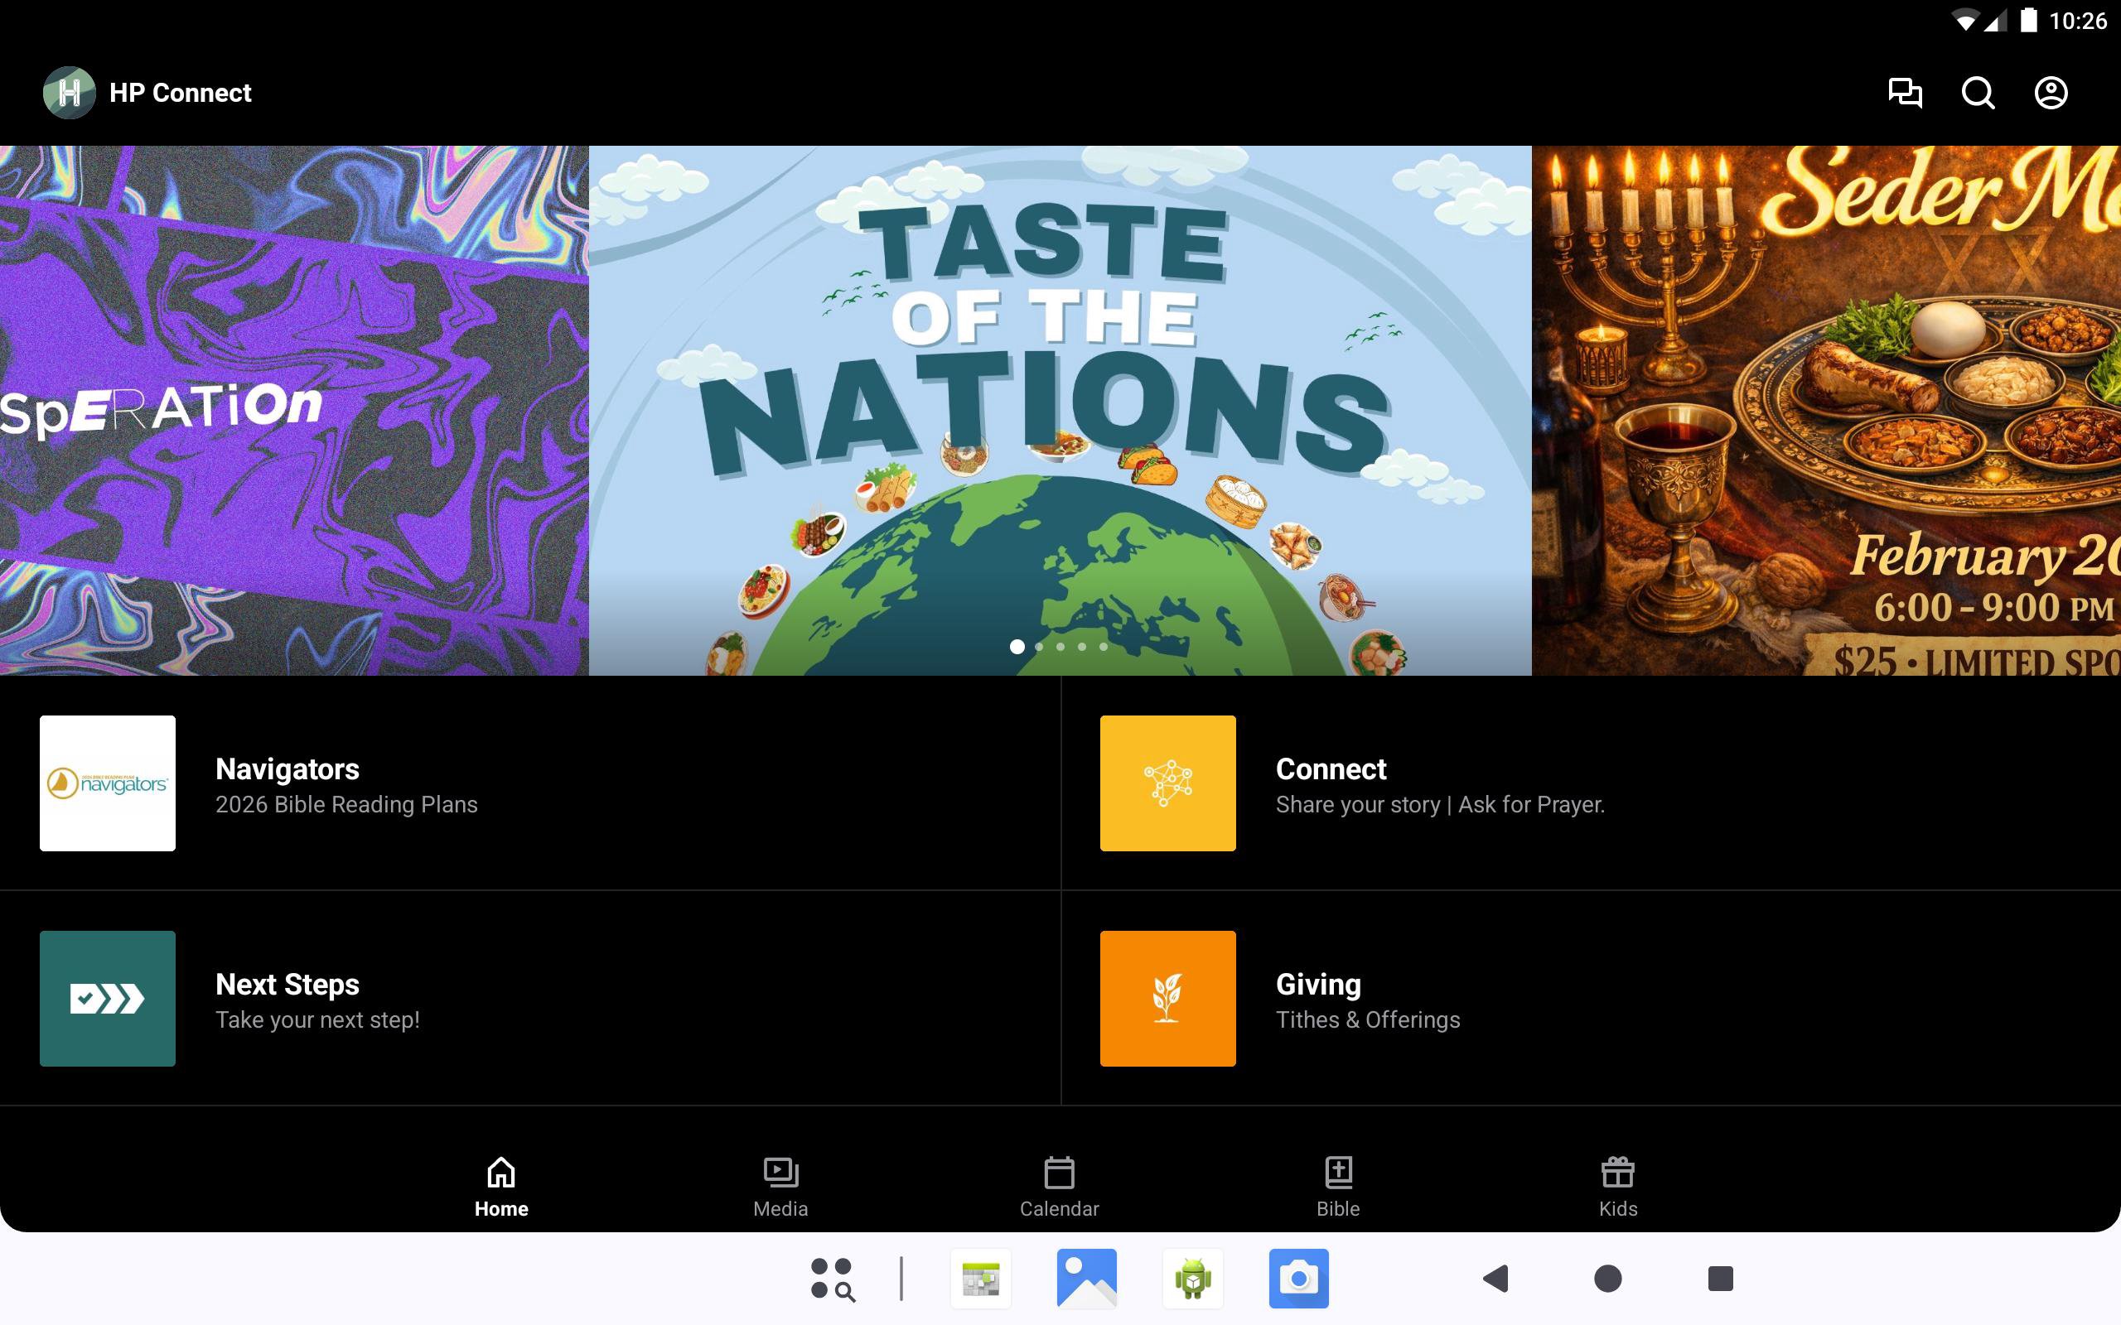Tap the Seder Meal banner
The image size is (2121, 1325).
click(x=1826, y=410)
